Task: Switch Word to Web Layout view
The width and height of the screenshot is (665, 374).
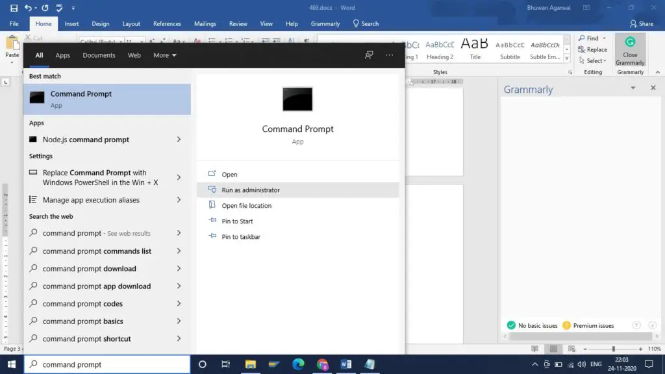Action: tap(571, 349)
